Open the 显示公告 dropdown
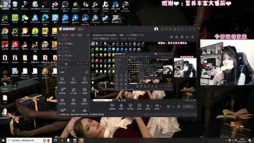Image resolution: width=254 pixels, height=143 pixels. (115, 38)
